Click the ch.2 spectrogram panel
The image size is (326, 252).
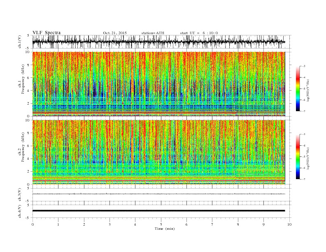click(158, 152)
